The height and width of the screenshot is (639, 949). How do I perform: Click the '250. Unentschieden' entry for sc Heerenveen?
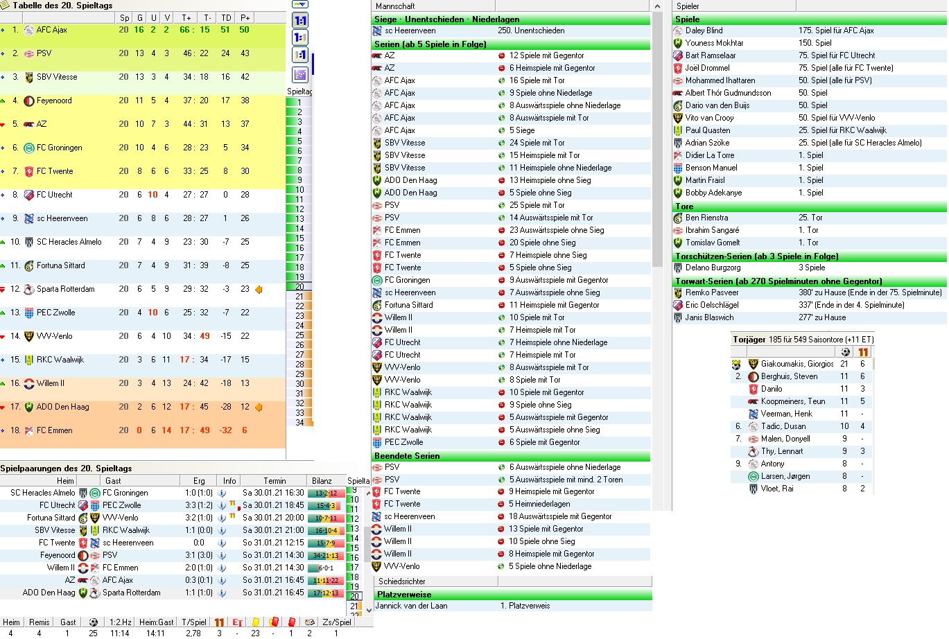tap(531, 30)
